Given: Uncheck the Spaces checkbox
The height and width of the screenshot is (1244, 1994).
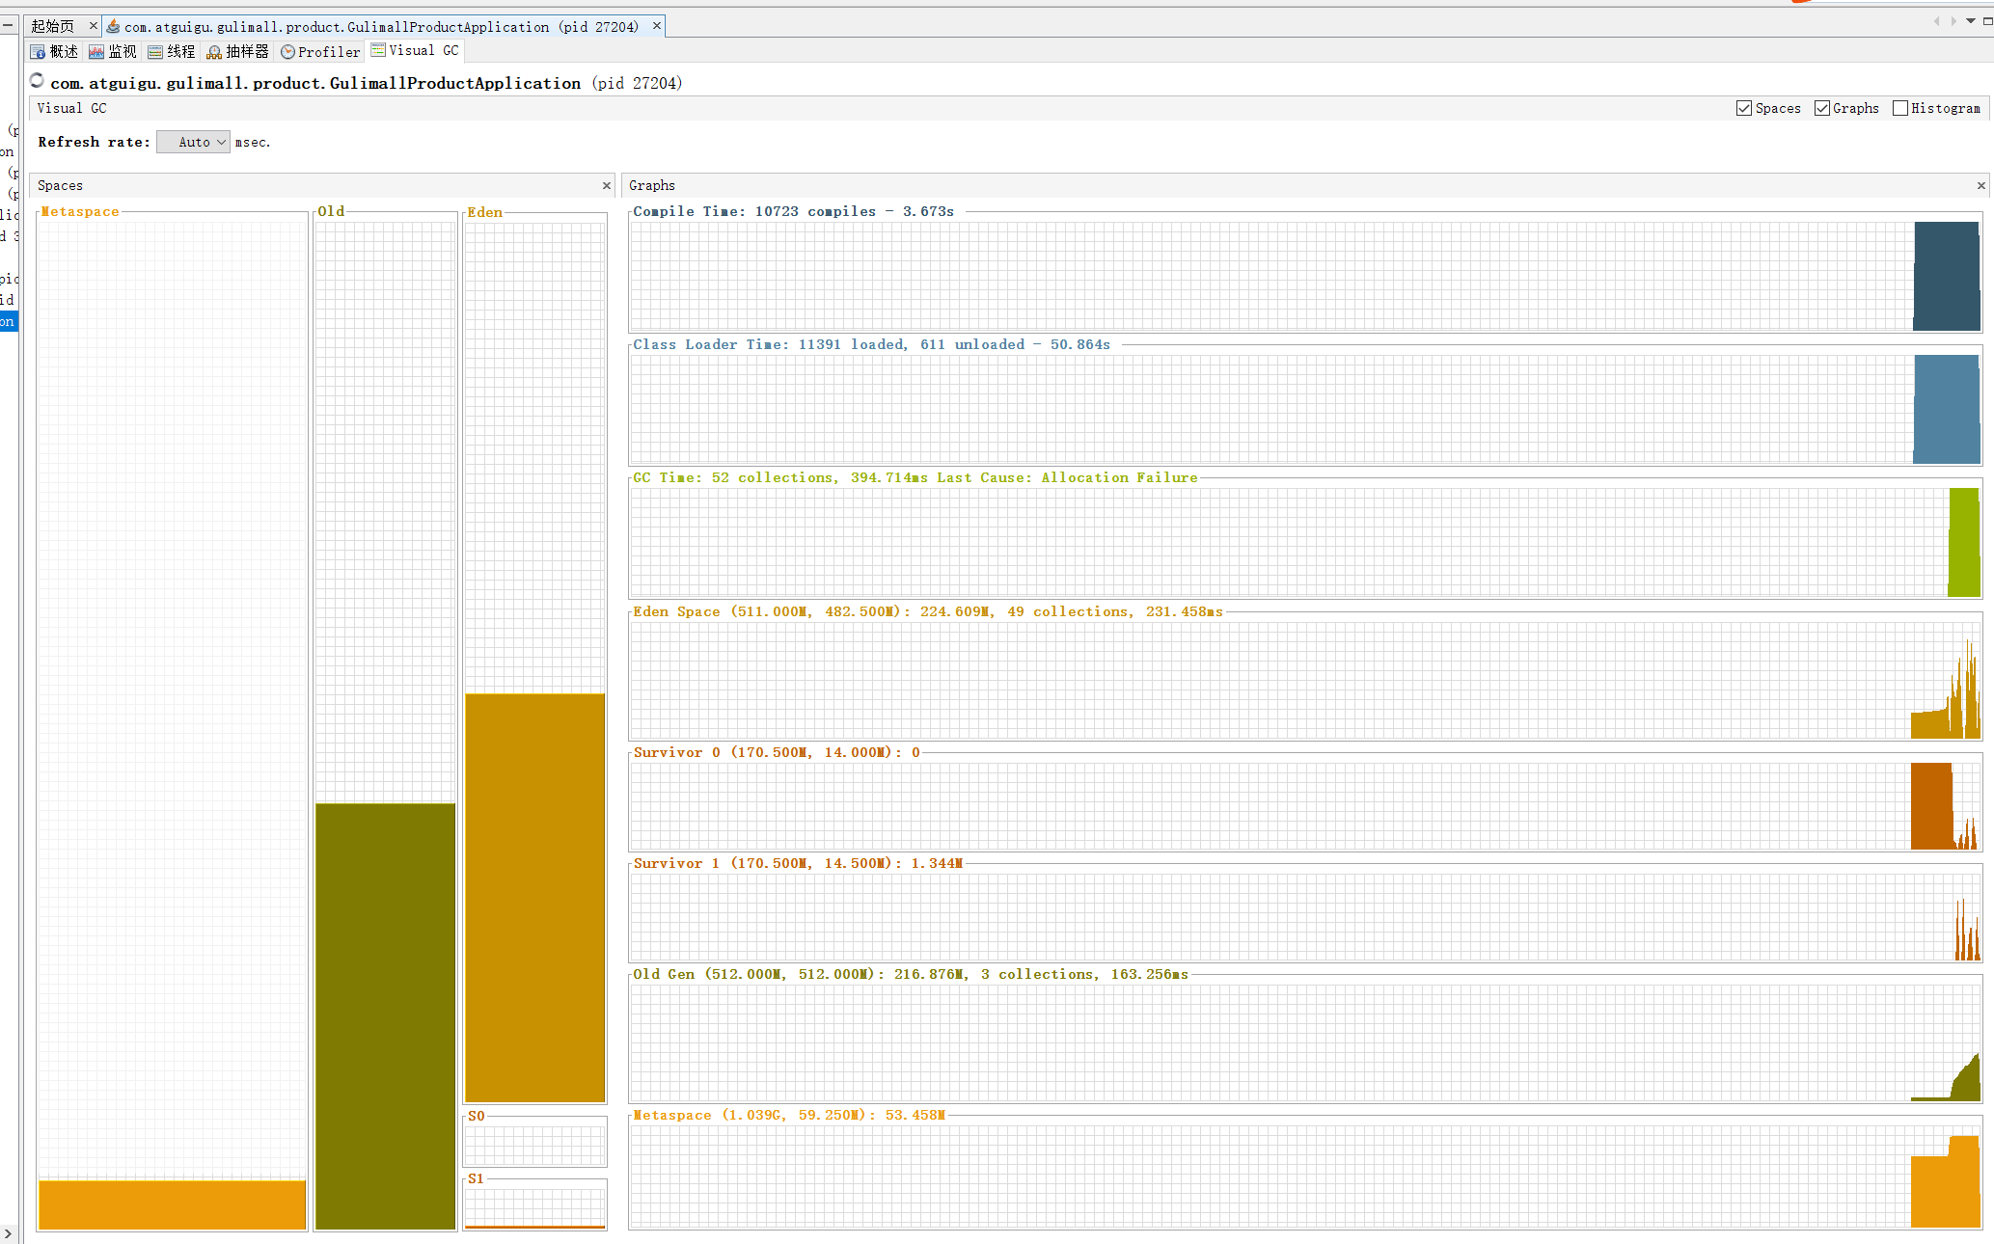Looking at the screenshot, I should pos(1744,109).
